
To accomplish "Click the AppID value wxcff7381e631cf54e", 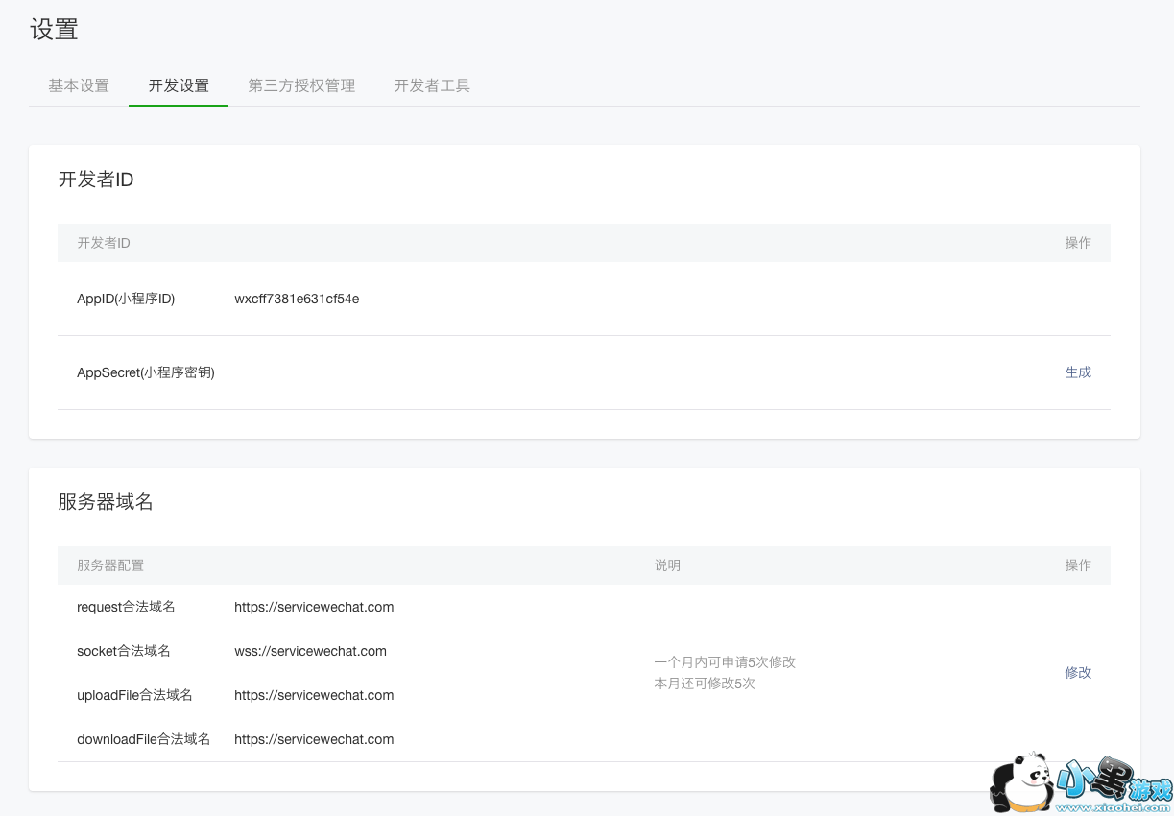I will [297, 299].
